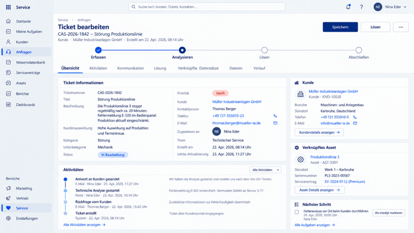This screenshot has width=414, height=233.
Task: Check the Fehleranalyse vor Ort task checkbox
Action: [x=297, y=212]
